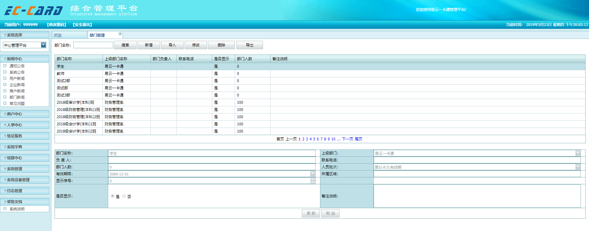Click the 修改密码 link
The image size is (589, 231).
[56, 24]
